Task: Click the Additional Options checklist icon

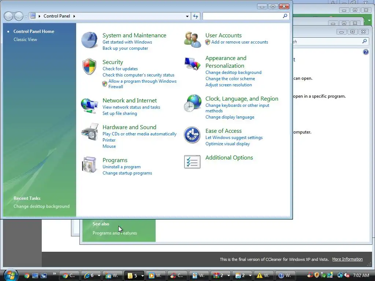Action: [x=192, y=162]
